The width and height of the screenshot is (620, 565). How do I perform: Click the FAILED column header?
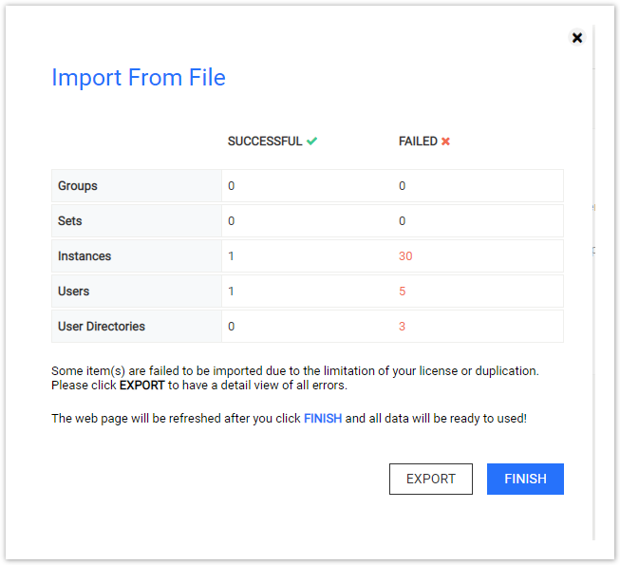pyautogui.click(x=418, y=141)
